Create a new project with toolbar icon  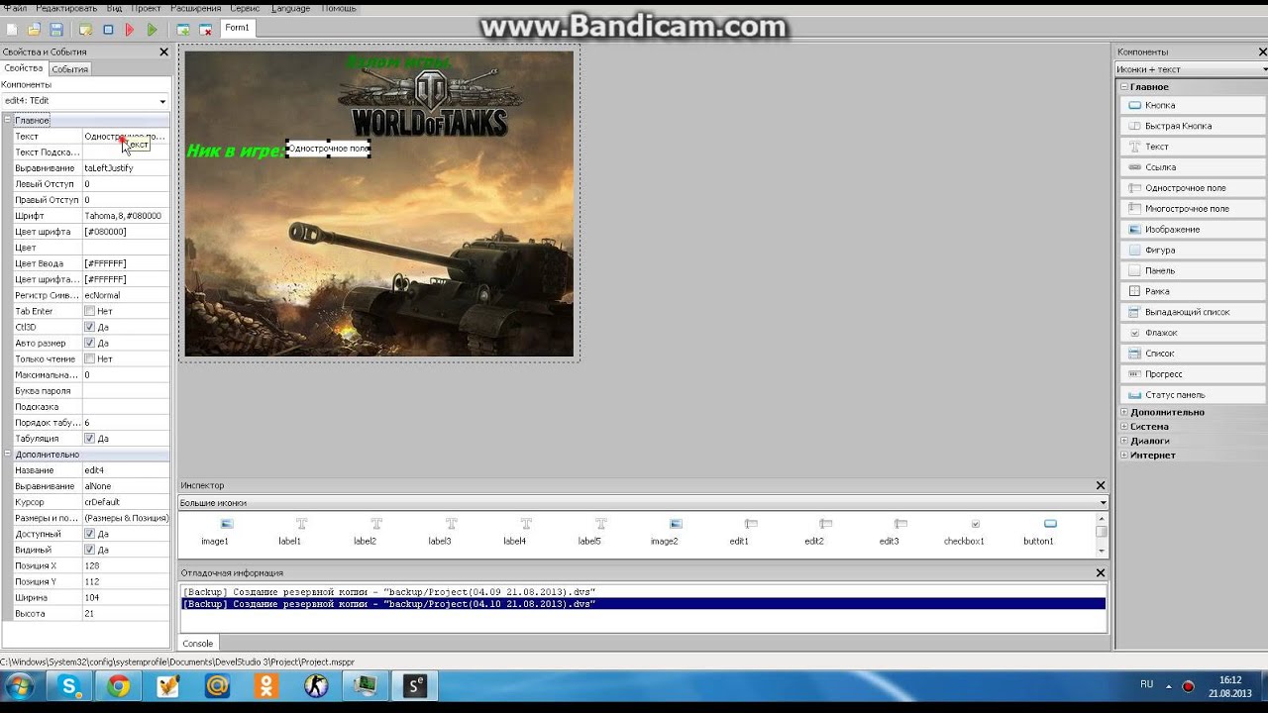(12, 30)
